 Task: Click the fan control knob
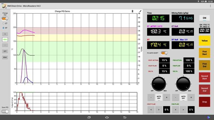[x=183, y=84]
